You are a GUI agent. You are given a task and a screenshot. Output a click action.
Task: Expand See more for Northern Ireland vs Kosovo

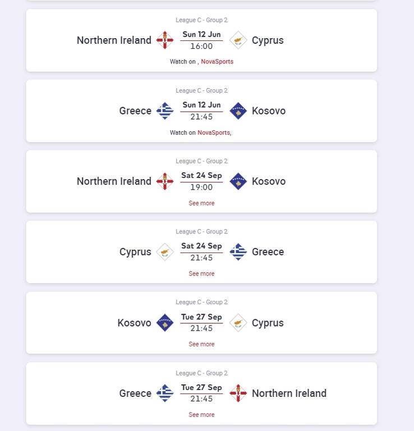click(201, 203)
